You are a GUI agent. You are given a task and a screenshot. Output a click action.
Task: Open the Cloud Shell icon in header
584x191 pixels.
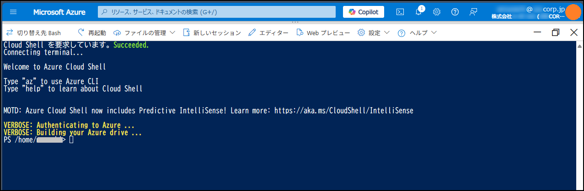pos(400,12)
